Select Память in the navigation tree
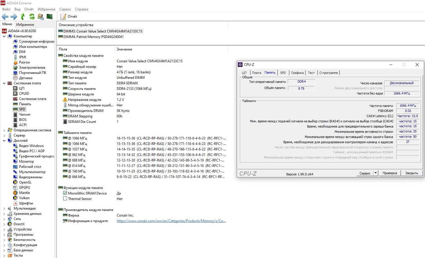The width and height of the screenshot is (425, 258). pyautogui.click(x=25, y=104)
